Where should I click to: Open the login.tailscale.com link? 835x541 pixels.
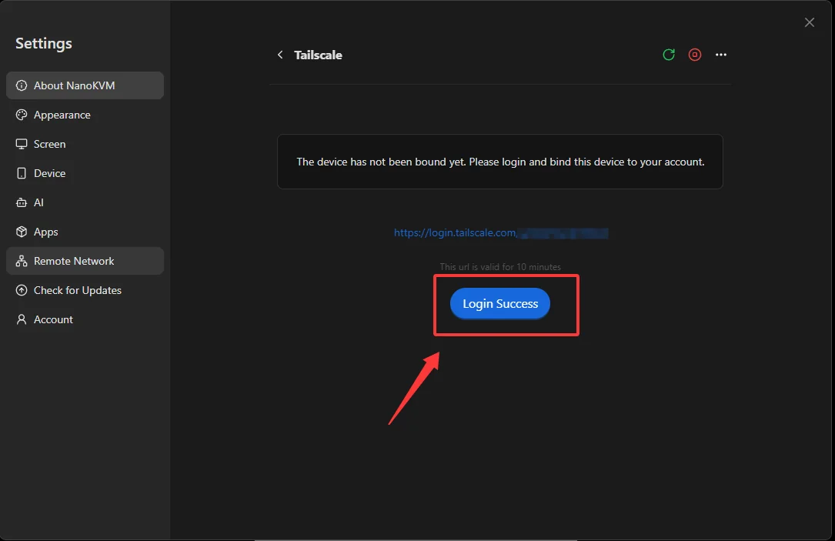click(x=501, y=232)
